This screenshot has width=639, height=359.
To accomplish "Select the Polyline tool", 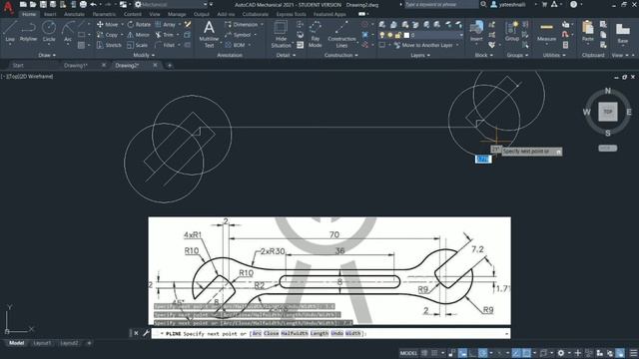I will [x=28, y=31].
